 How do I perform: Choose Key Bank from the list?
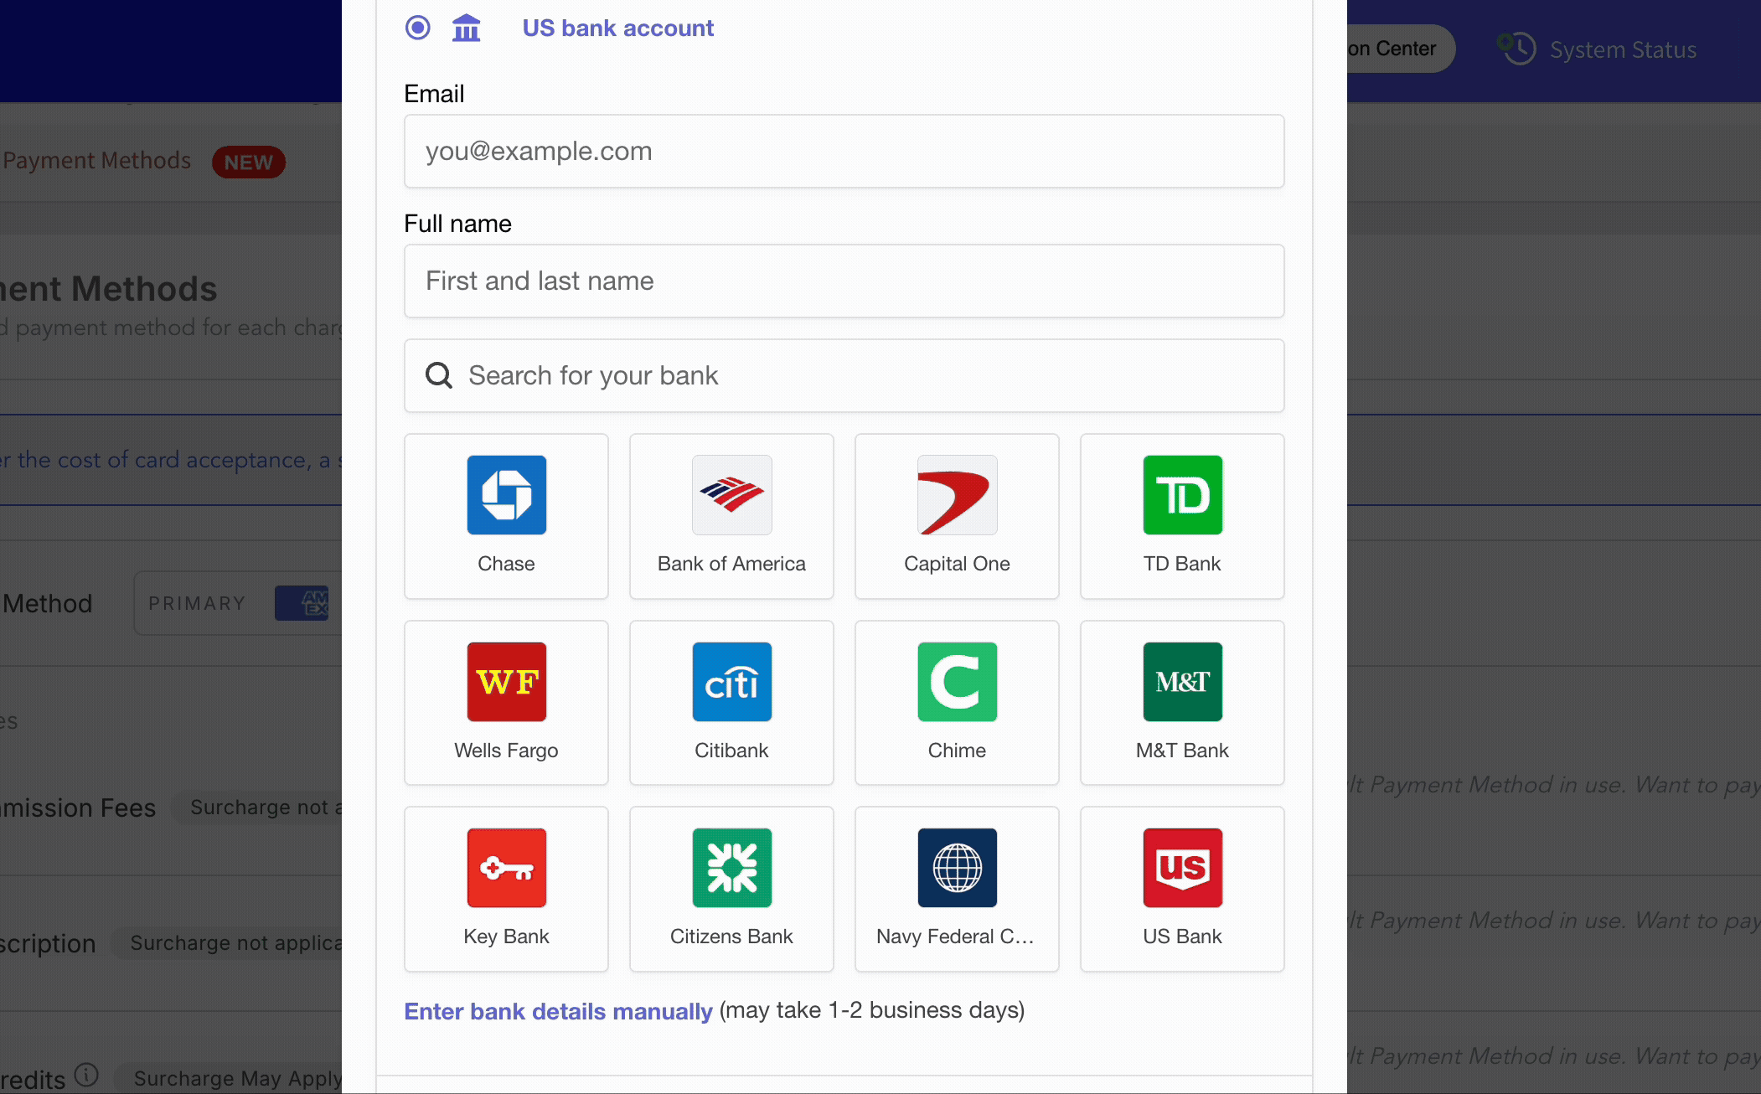pyautogui.click(x=506, y=889)
